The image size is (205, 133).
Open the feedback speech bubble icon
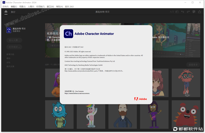click(x=194, y=12)
